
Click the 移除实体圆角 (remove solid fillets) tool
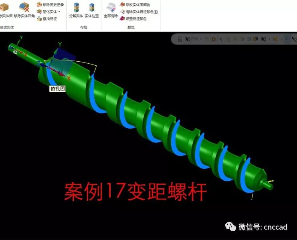[x=24, y=10]
